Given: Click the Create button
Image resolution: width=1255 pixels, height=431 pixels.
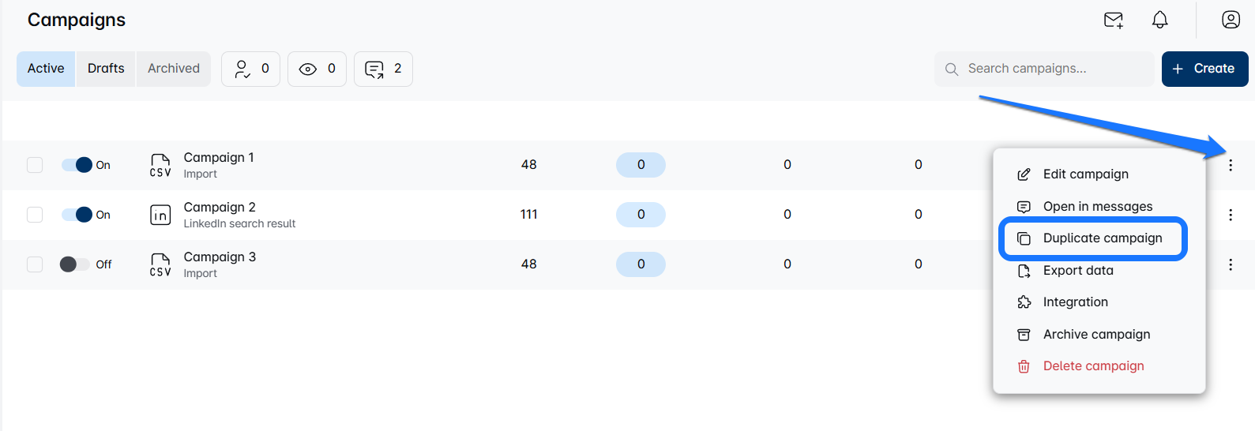Looking at the screenshot, I should click(x=1204, y=69).
